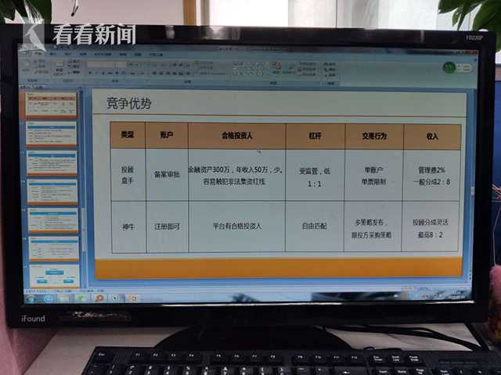Select the highlighted first slide thumbnail

pos(51,105)
